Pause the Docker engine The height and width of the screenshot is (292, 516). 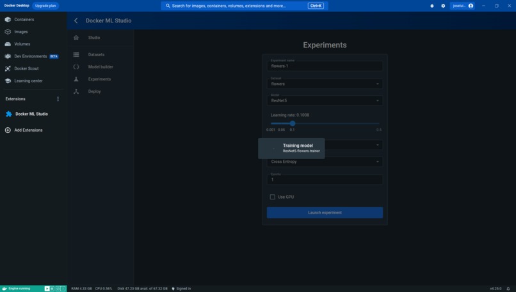[52, 289]
